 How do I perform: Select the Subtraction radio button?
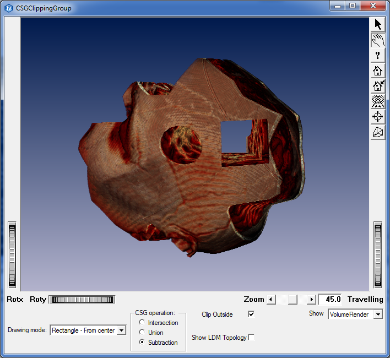coord(142,343)
